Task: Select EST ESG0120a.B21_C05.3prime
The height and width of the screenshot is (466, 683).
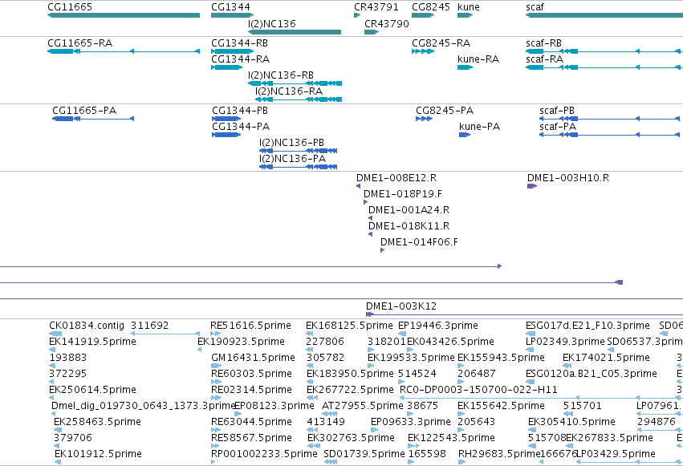Action: [x=530, y=382]
